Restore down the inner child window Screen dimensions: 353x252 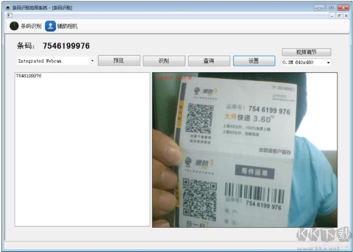click(339, 16)
